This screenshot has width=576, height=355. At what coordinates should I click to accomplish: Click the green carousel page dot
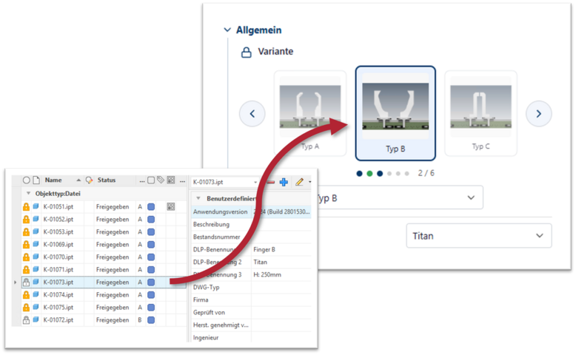(369, 173)
